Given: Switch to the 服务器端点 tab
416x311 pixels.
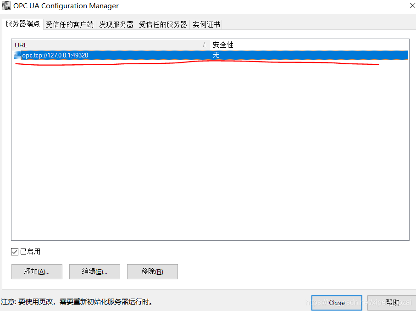Looking at the screenshot, I should coord(22,24).
